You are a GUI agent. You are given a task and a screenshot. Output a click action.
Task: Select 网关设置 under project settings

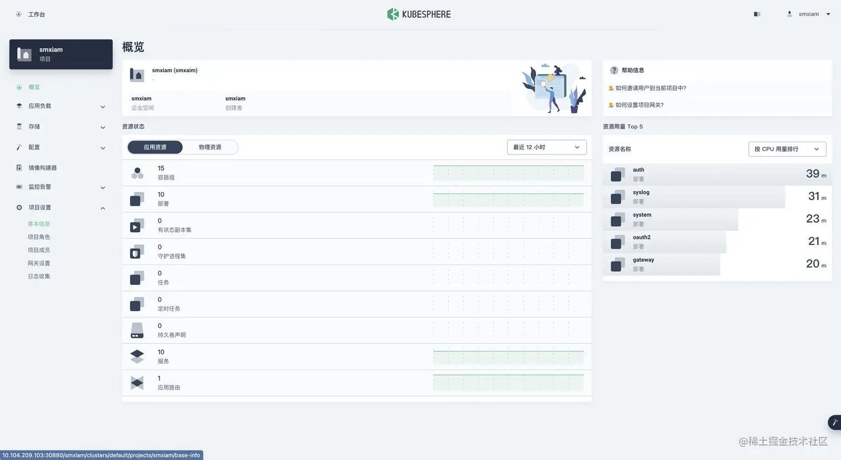point(39,263)
